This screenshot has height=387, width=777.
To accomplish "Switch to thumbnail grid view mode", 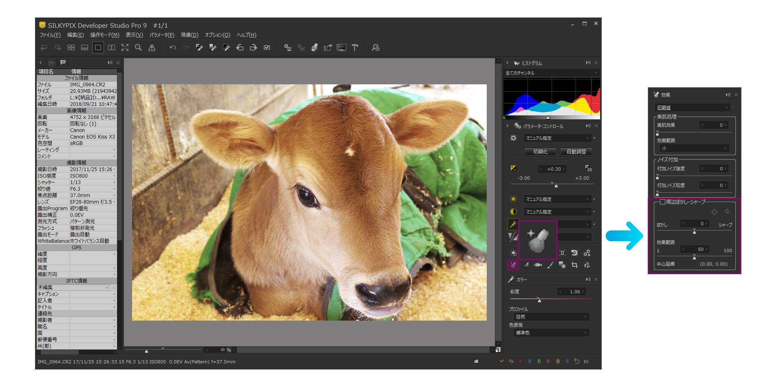I will 71,48.
